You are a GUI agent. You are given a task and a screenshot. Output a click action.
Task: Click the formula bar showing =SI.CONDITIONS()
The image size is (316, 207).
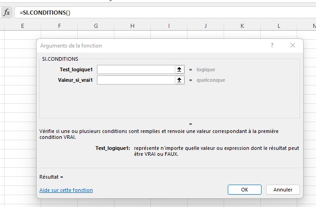point(165,12)
